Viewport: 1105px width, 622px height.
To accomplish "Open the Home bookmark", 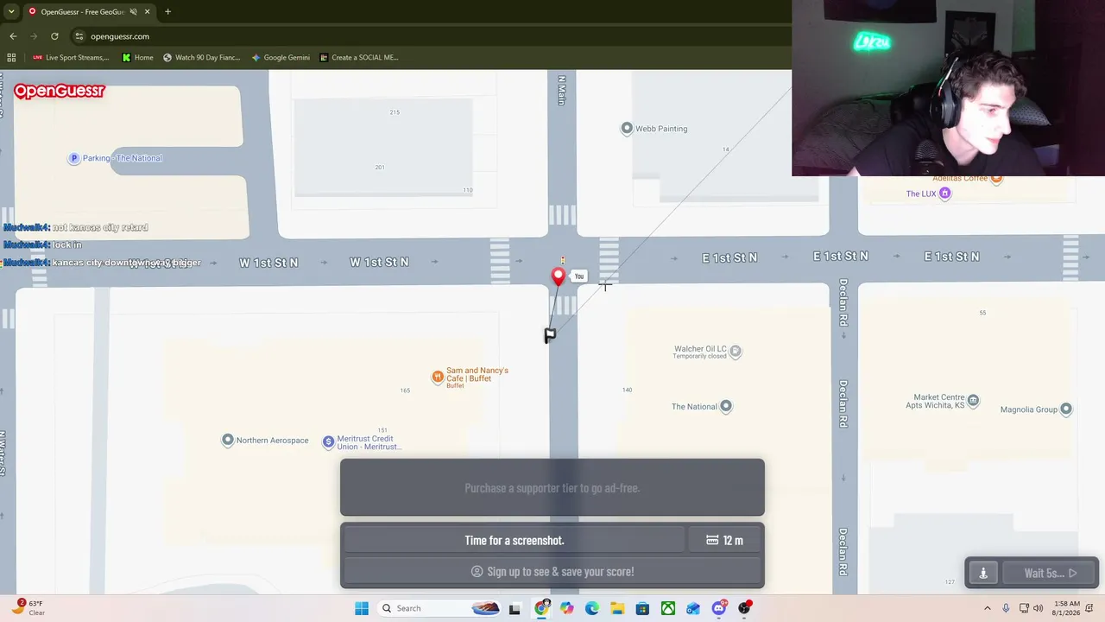I will (x=138, y=58).
